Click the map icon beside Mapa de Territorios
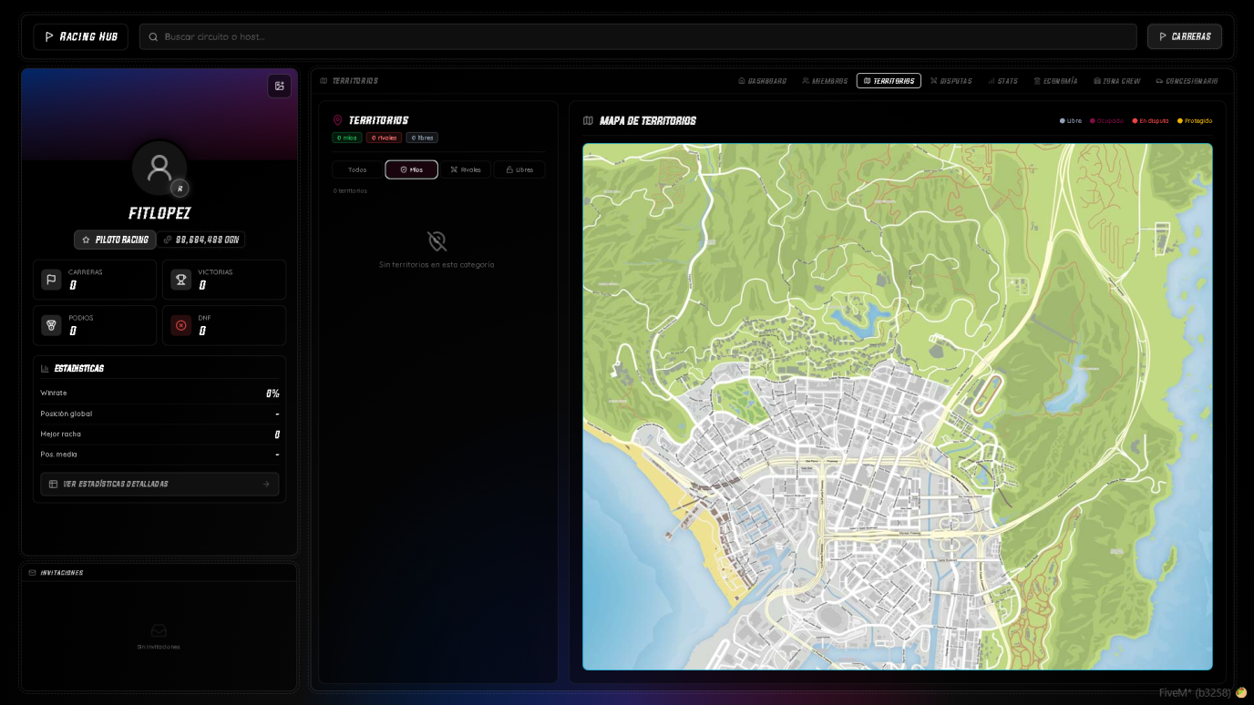Screen dimensions: 1254x705 click(588, 120)
